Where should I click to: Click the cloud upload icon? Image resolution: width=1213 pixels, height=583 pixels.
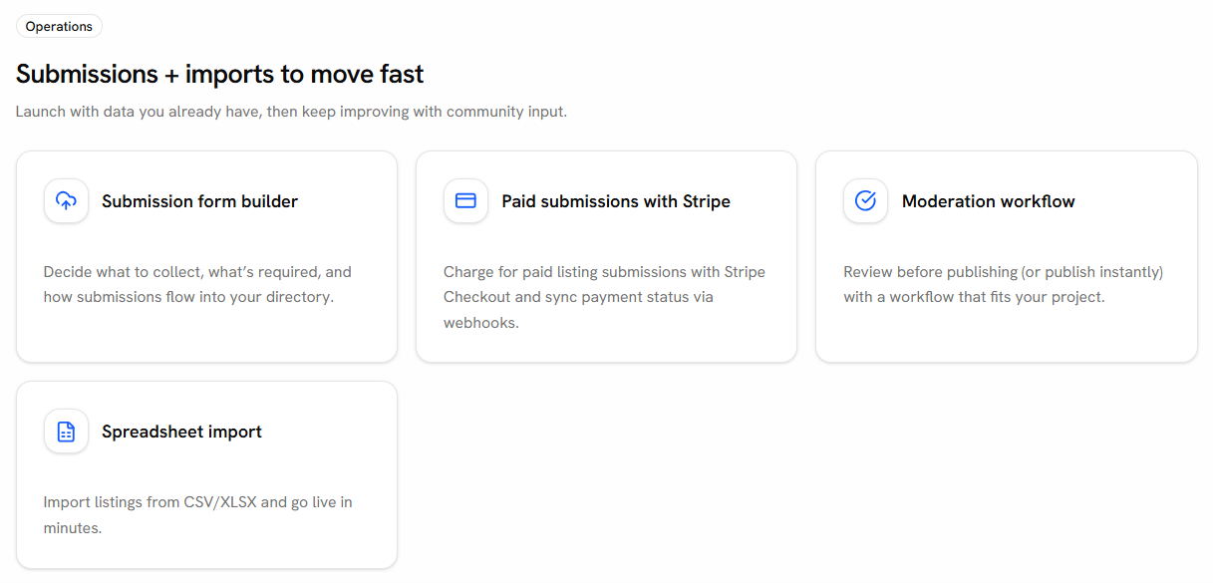(x=66, y=201)
